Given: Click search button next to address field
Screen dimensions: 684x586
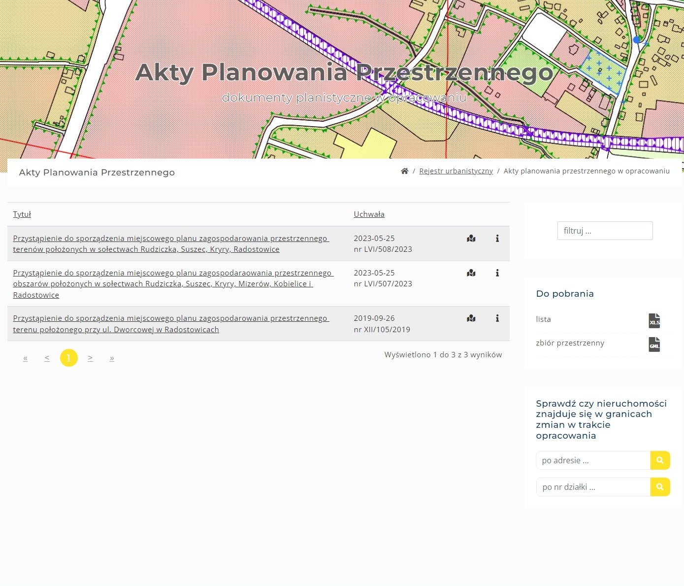Looking at the screenshot, I should 660,460.
